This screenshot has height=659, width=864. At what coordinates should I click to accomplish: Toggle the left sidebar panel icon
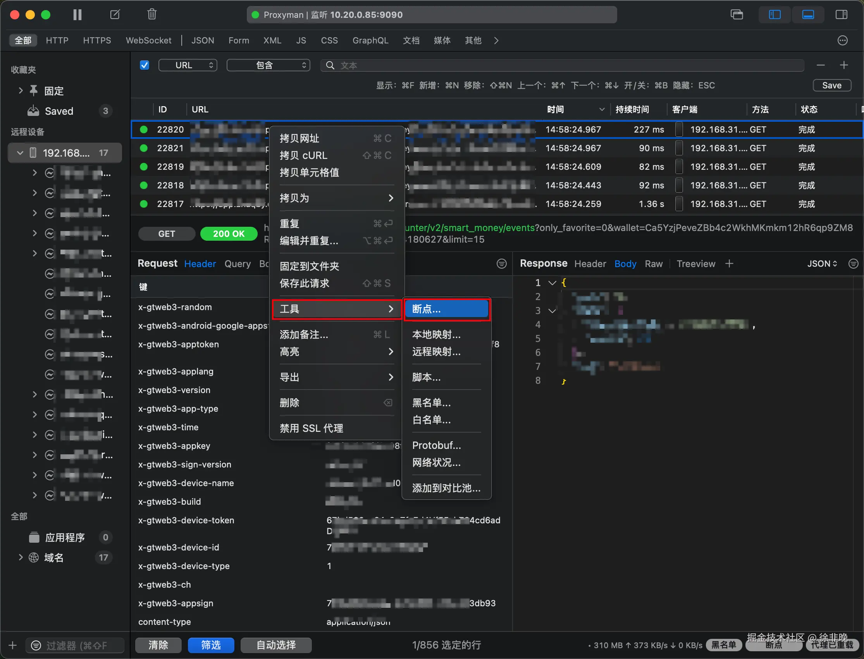point(774,14)
